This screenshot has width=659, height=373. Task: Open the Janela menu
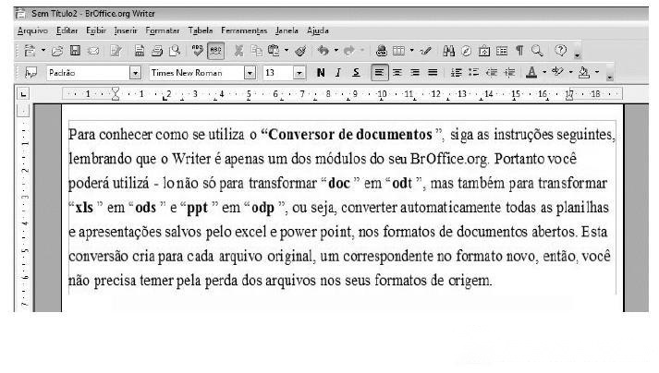(x=287, y=30)
